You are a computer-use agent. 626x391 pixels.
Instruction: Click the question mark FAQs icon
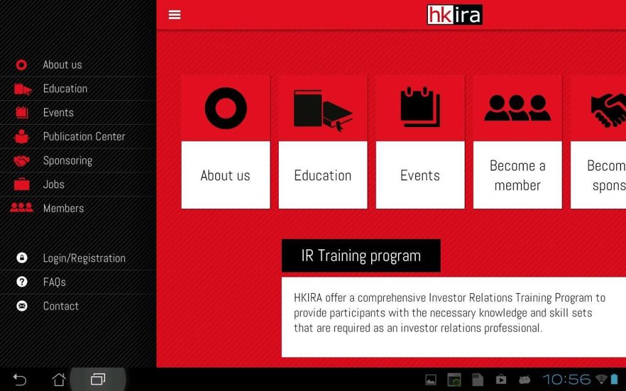click(x=22, y=282)
